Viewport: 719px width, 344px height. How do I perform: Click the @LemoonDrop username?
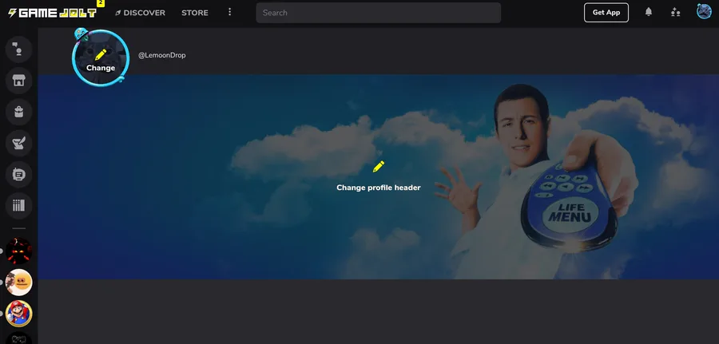pos(162,55)
